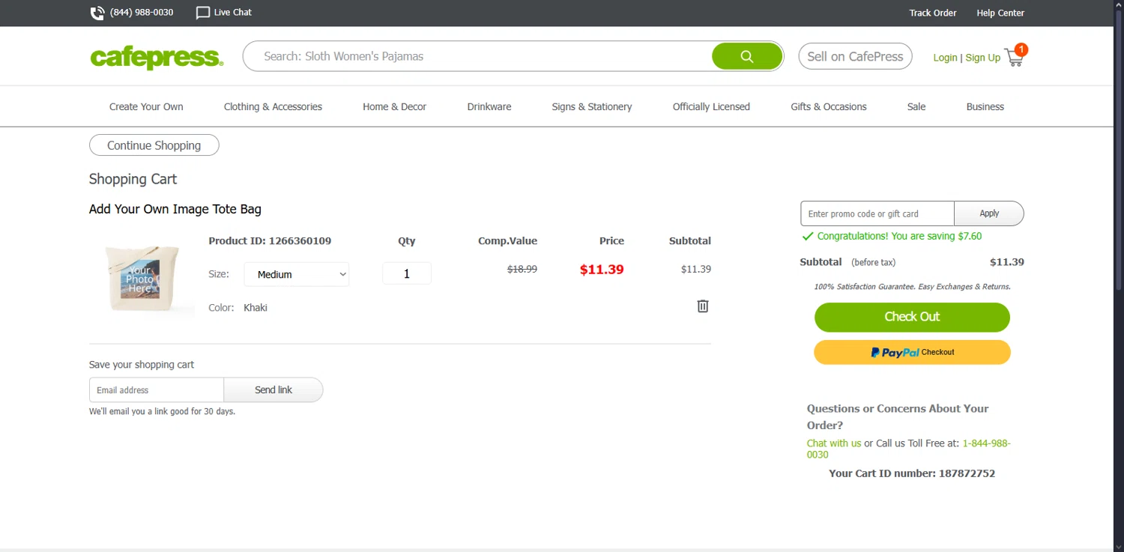Click the toll free number 1-844-988-0030 link

pos(909,449)
